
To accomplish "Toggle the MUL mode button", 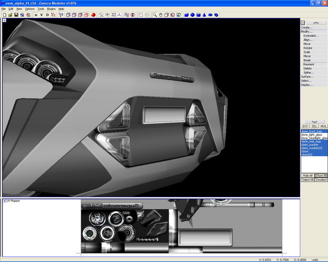I will tap(323, 126).
